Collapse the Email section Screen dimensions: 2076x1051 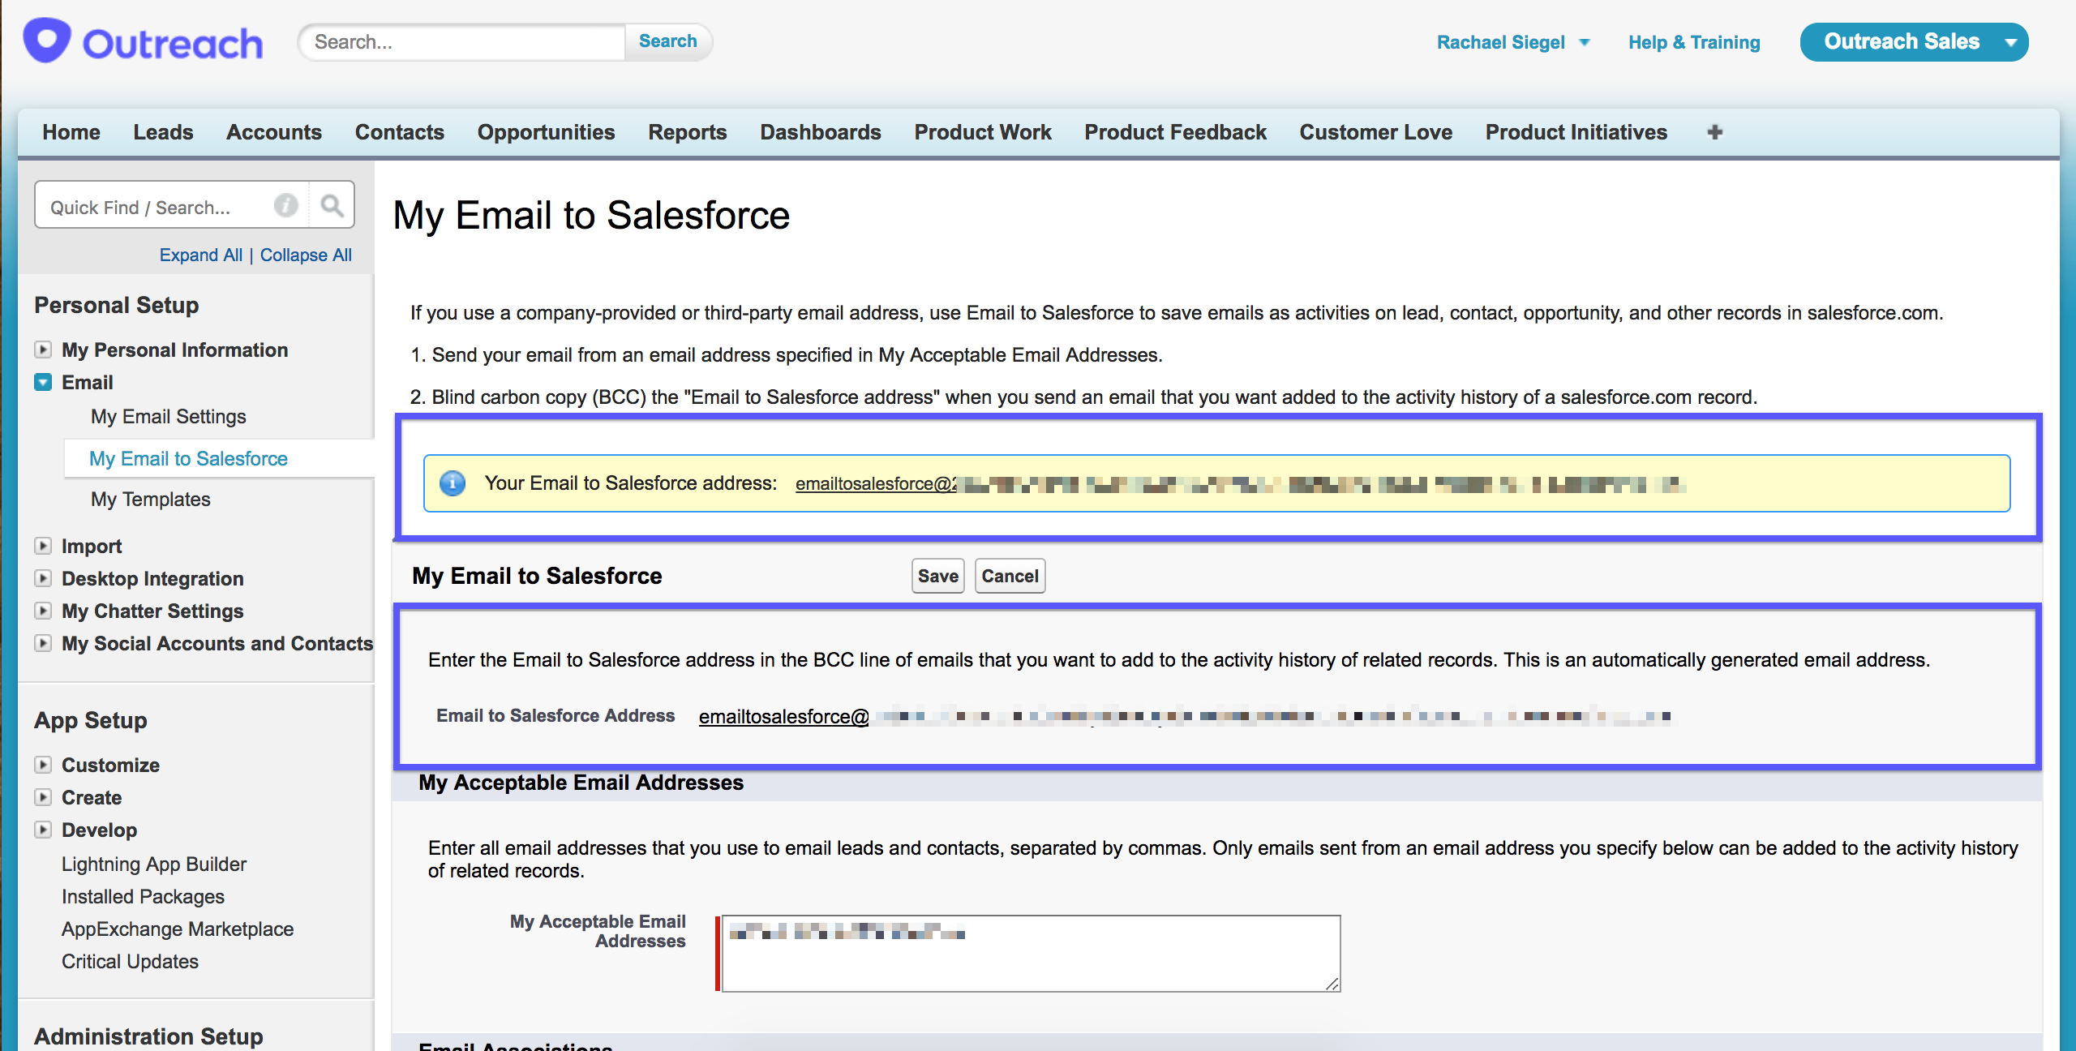click(43, 382)
